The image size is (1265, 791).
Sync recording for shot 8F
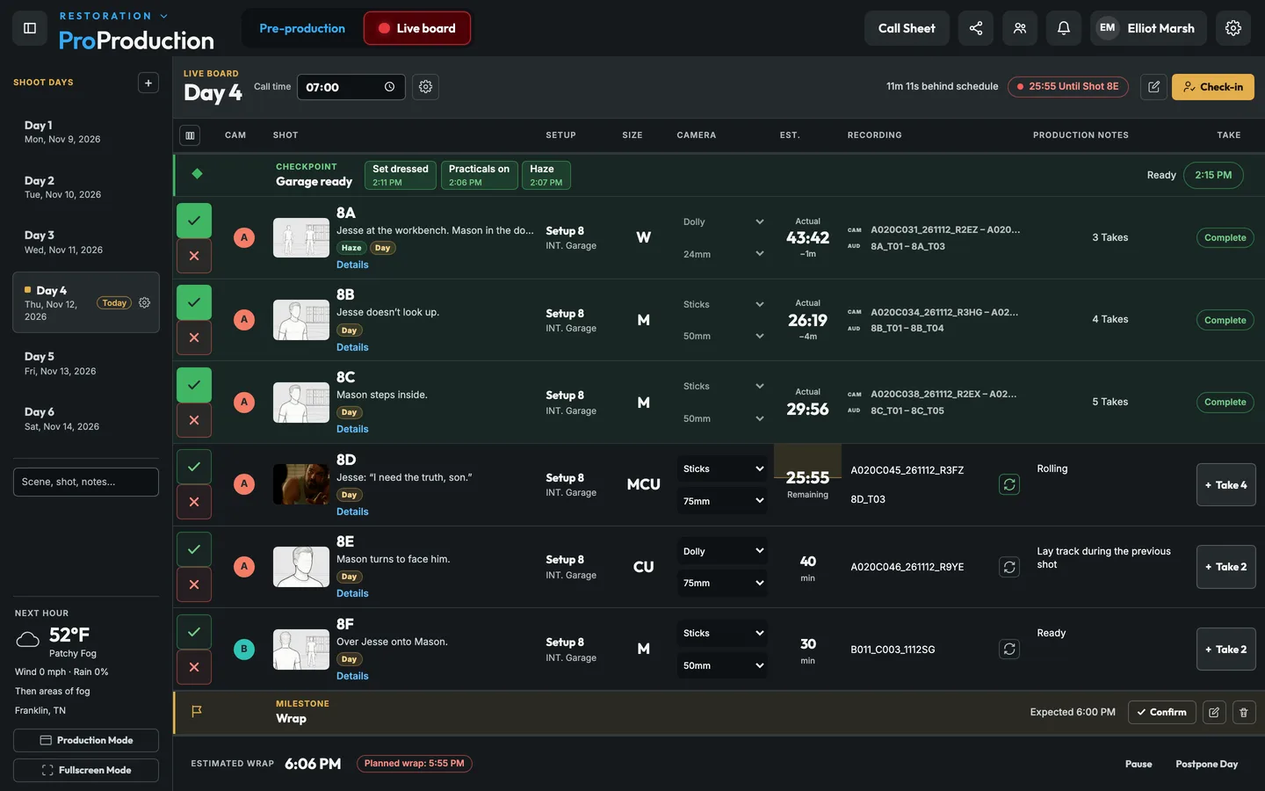[x=1009, y=649]
